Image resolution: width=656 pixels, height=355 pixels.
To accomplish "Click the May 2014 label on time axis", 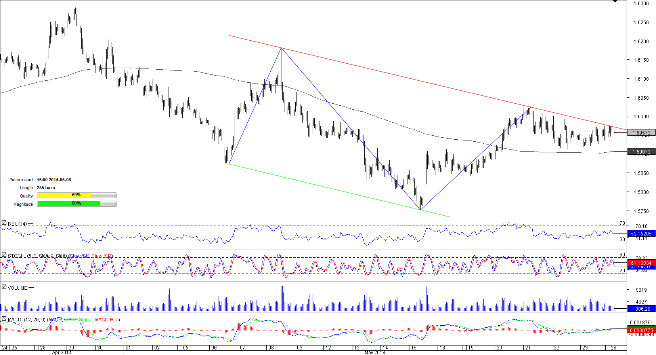I will click(375, 352).
